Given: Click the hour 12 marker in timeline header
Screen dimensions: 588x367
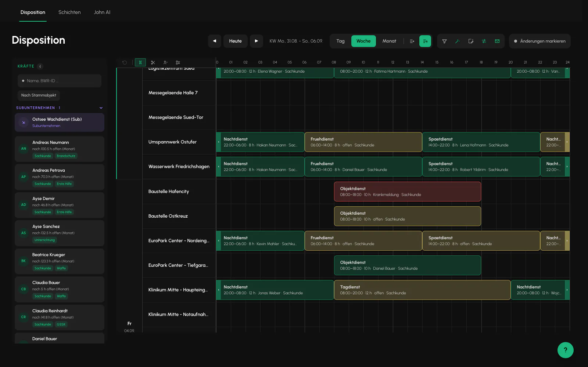Looking at the screenshot, I should (x=392, y=62).
